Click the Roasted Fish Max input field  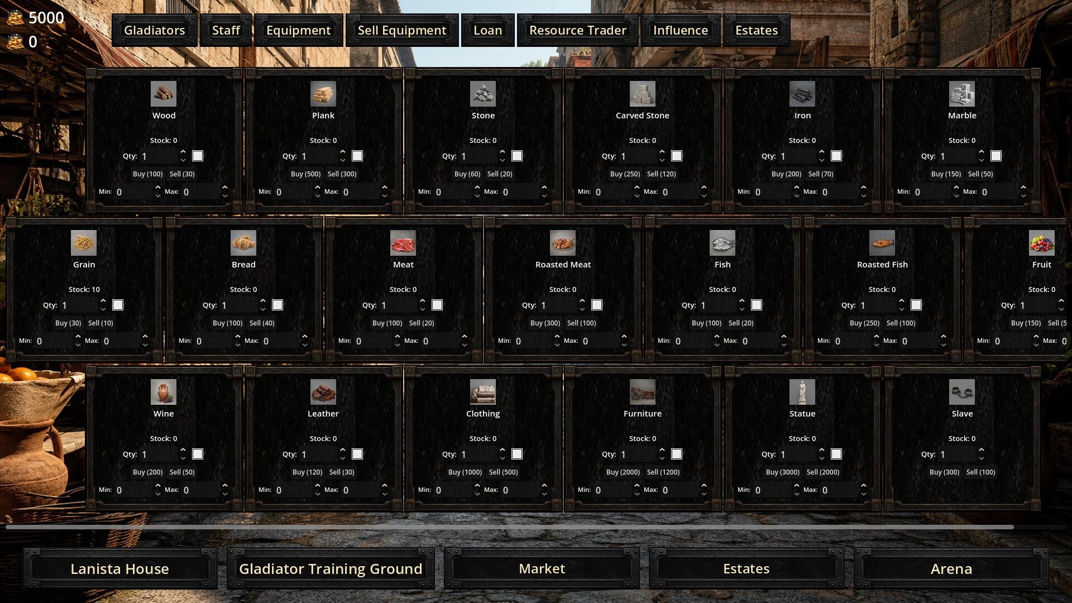pos(920,341)
